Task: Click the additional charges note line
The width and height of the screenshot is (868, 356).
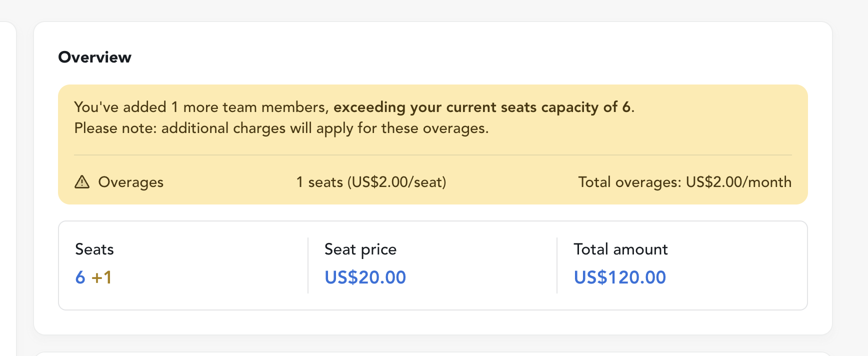Action: (281, 128)
